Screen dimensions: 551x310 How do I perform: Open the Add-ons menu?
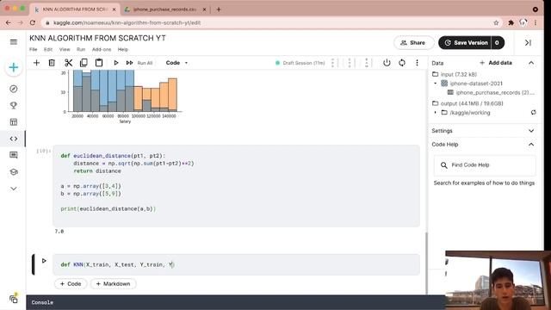coord(102,50)
